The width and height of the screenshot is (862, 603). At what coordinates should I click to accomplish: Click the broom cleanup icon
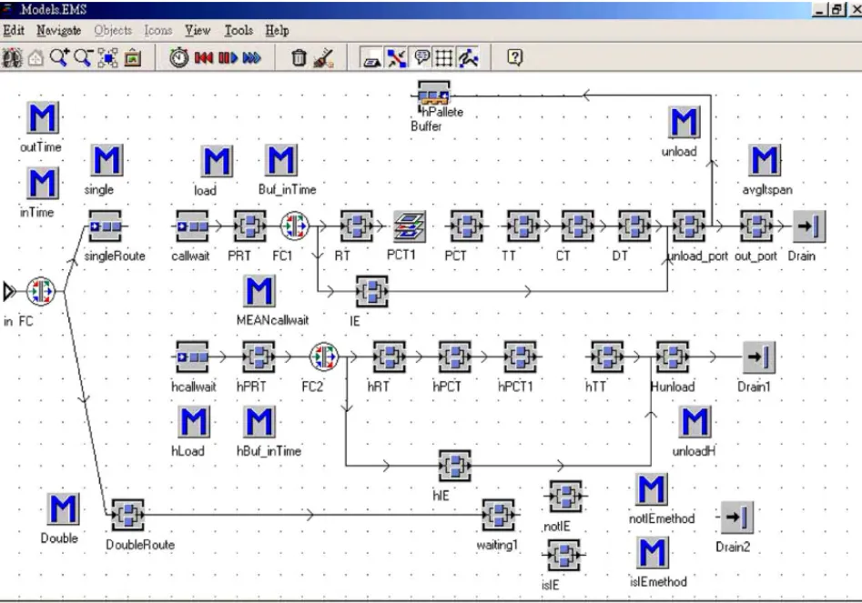click(323, 57)
